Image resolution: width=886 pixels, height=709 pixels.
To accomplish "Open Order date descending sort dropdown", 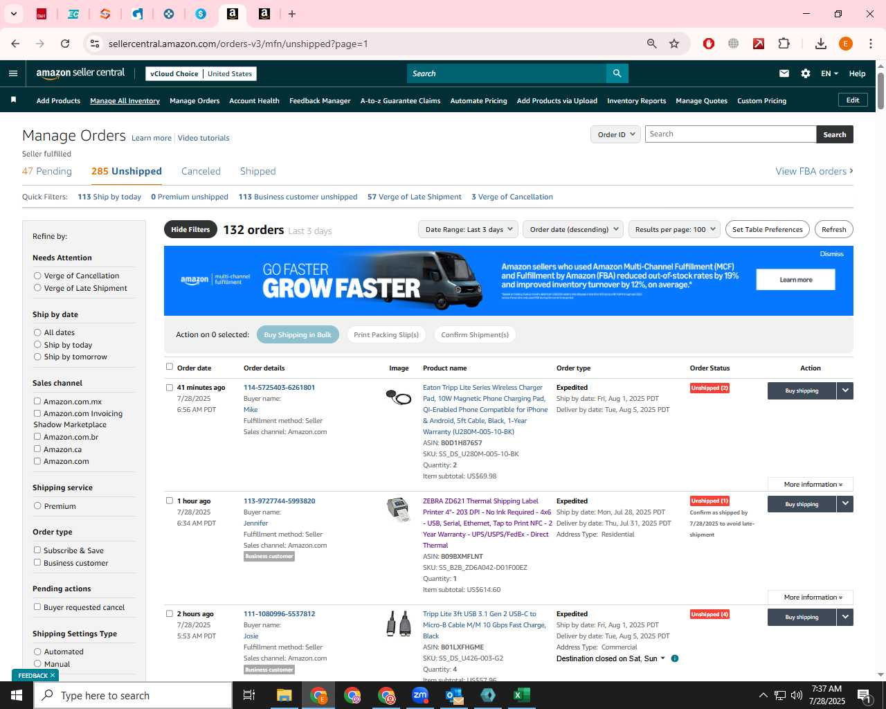I will pos(573,229).
